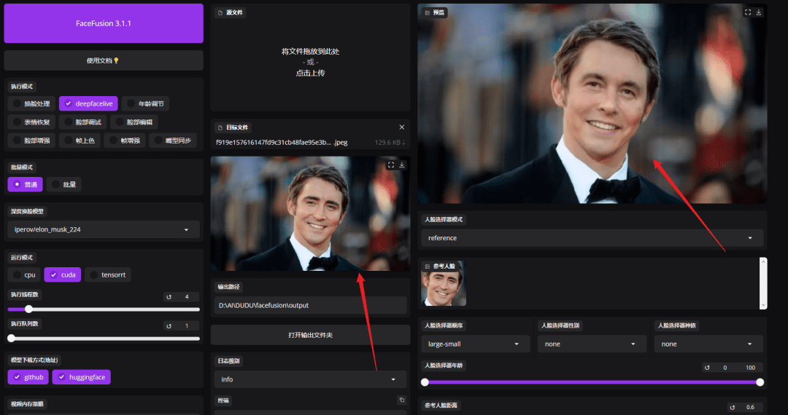Uncheck cuda execution provider

pyautogui.click(x=62, y=274)
